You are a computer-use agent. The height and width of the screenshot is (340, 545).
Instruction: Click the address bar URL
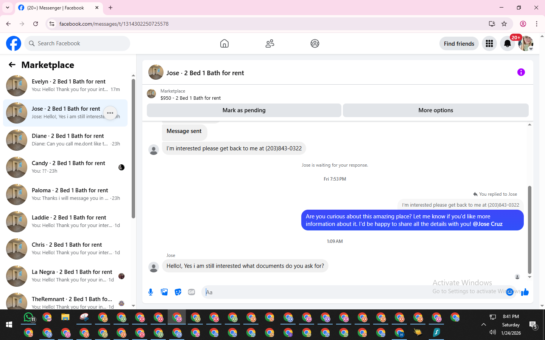(114, 24)
